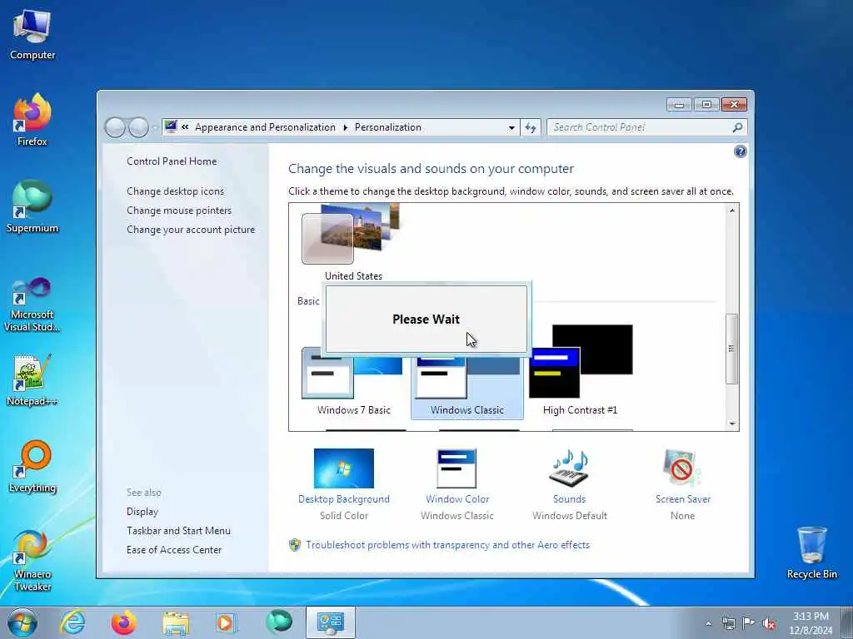Viewport: 853px width, 639px height.
Task: Open the Computer desktop icon
Action: [x=32, y=35]
